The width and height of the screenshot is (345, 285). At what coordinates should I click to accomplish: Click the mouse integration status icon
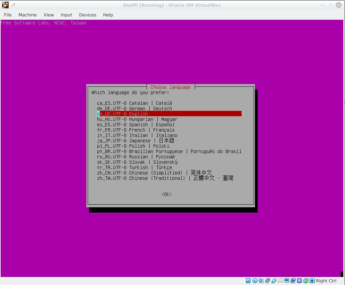[x=306, y=280]
